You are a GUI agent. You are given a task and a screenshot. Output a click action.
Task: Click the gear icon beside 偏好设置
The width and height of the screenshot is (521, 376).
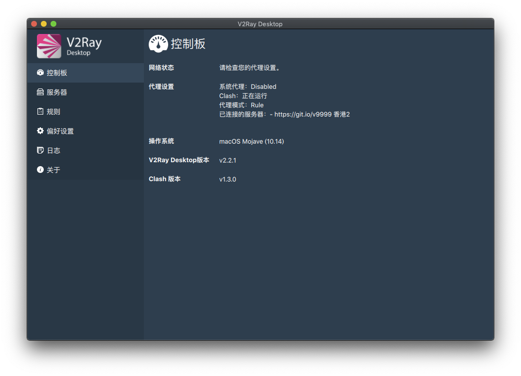click(40, 131)
